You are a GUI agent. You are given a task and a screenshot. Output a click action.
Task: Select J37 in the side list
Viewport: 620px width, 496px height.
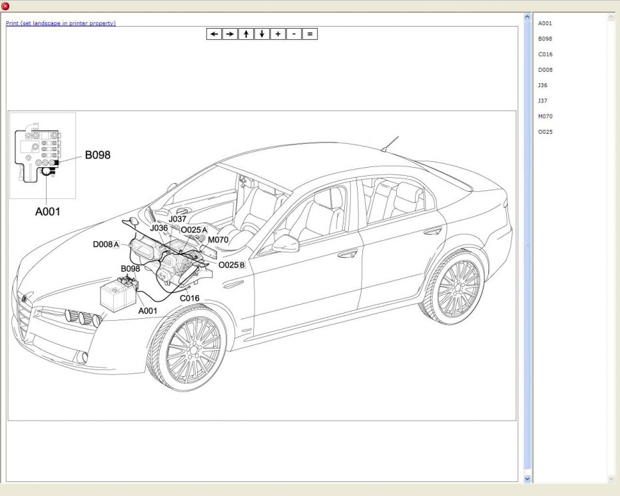tap(543, 101)
